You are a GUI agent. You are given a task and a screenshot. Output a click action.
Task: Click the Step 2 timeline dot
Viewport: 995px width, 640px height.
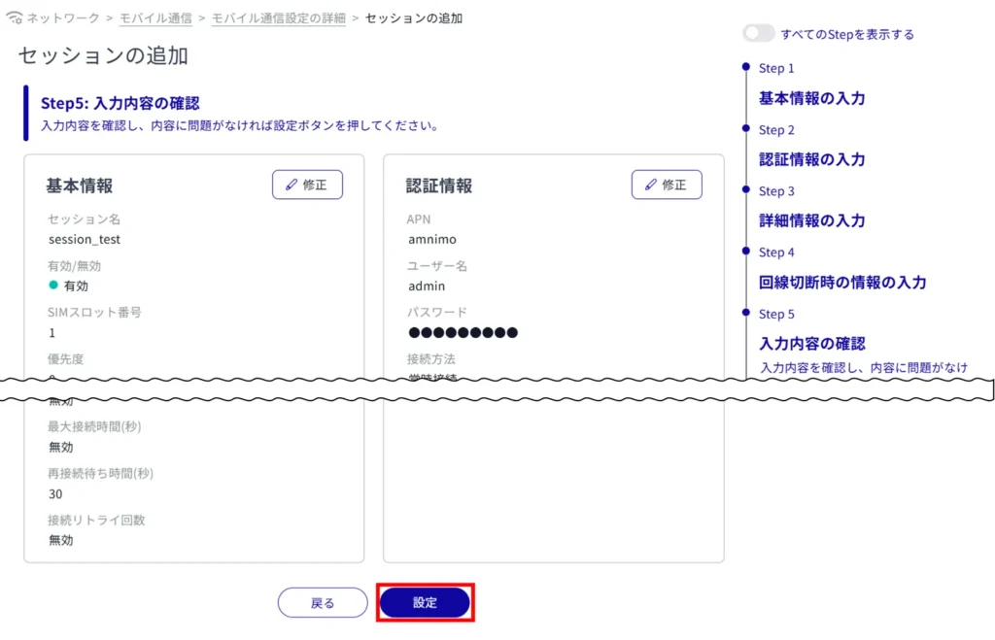(745, 128)
